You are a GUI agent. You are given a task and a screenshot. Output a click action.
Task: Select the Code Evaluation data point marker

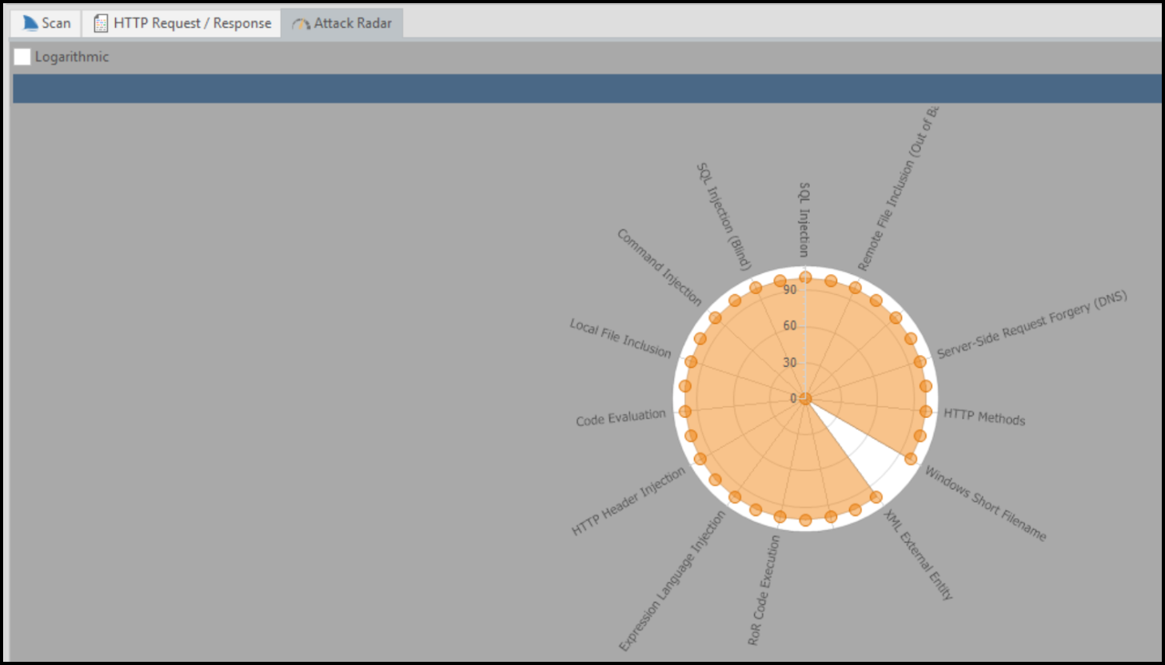684,412
